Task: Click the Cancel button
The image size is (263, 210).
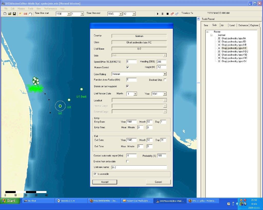Action: pos(158,182)
